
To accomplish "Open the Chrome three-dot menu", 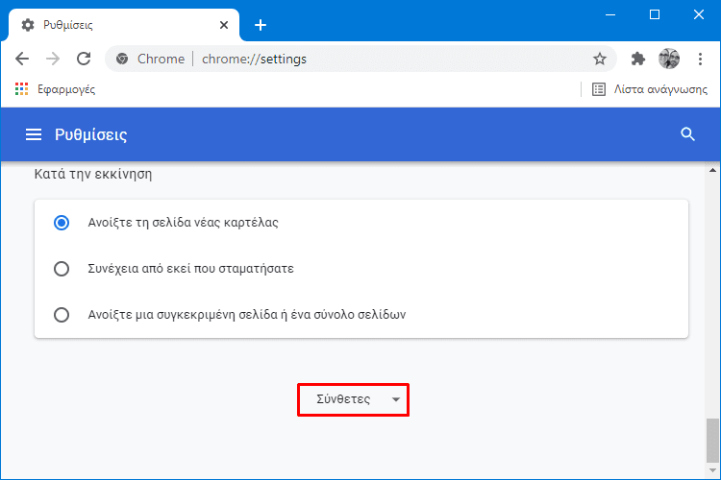I will (700, 59).
